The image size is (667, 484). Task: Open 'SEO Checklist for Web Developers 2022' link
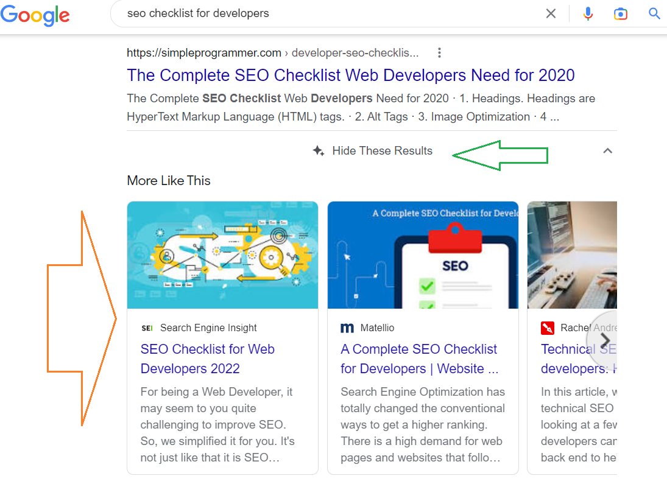(x=208, y=359)
